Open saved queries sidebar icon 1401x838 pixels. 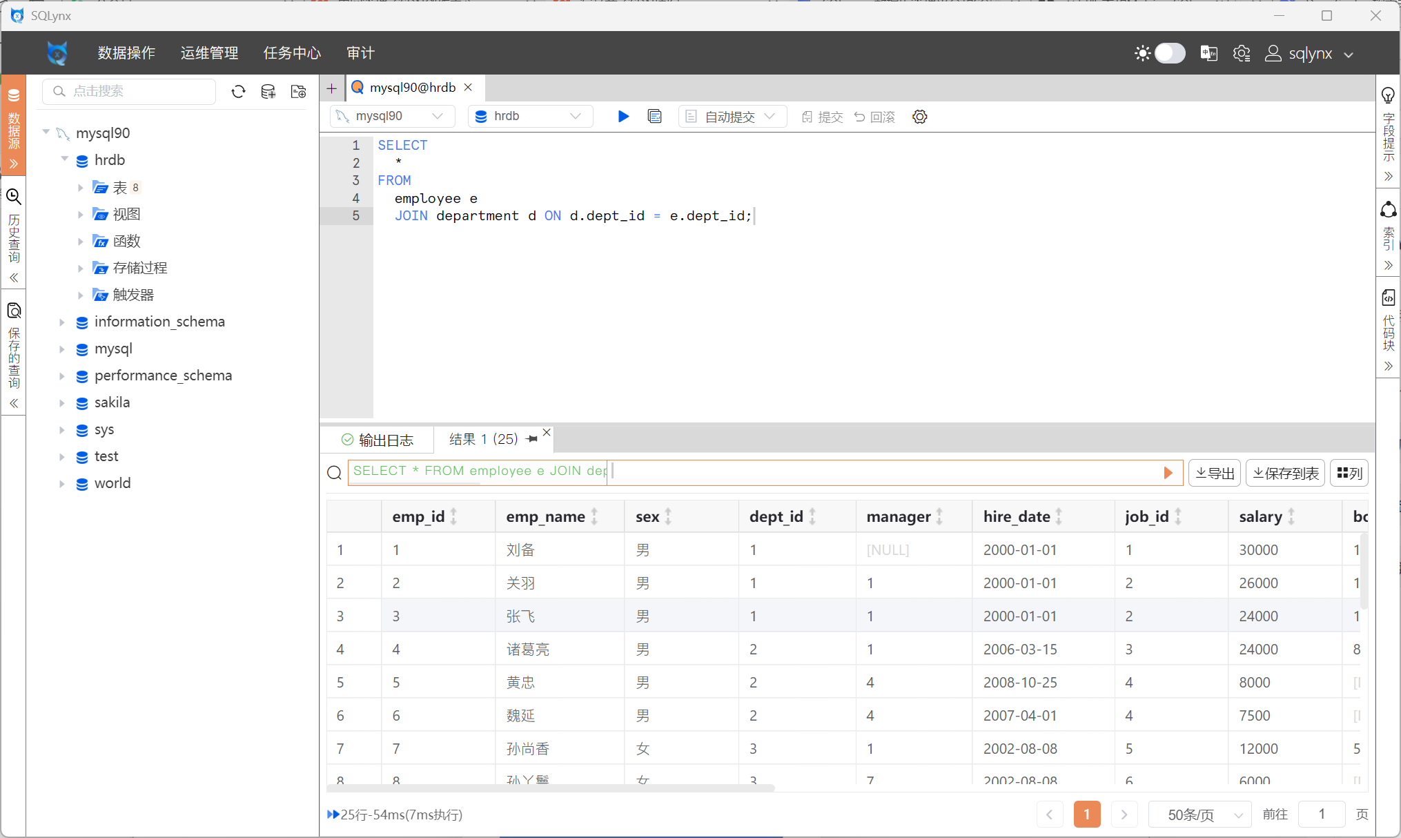pyautogui.click(x=14, y=311)
